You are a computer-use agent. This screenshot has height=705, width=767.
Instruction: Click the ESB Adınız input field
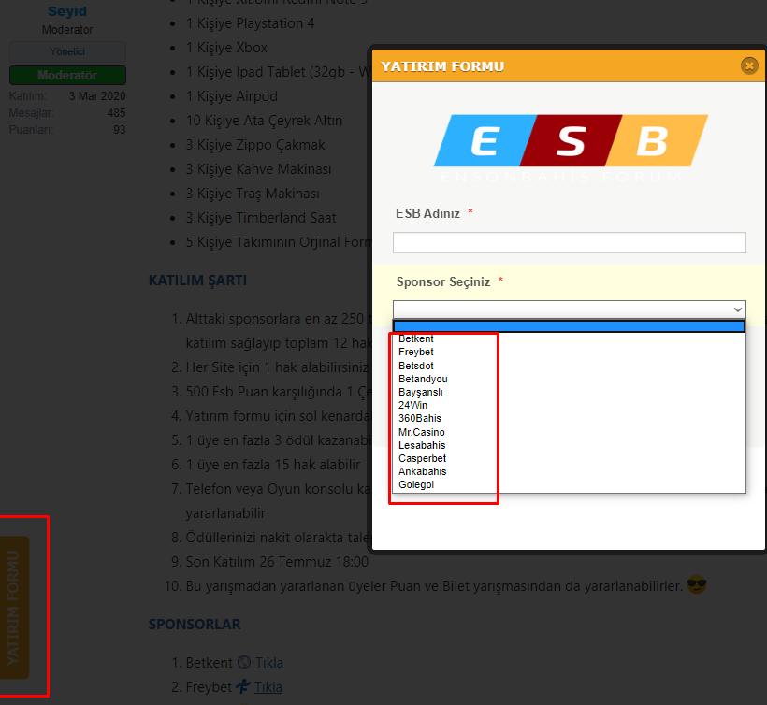click(x=570, y=242)
